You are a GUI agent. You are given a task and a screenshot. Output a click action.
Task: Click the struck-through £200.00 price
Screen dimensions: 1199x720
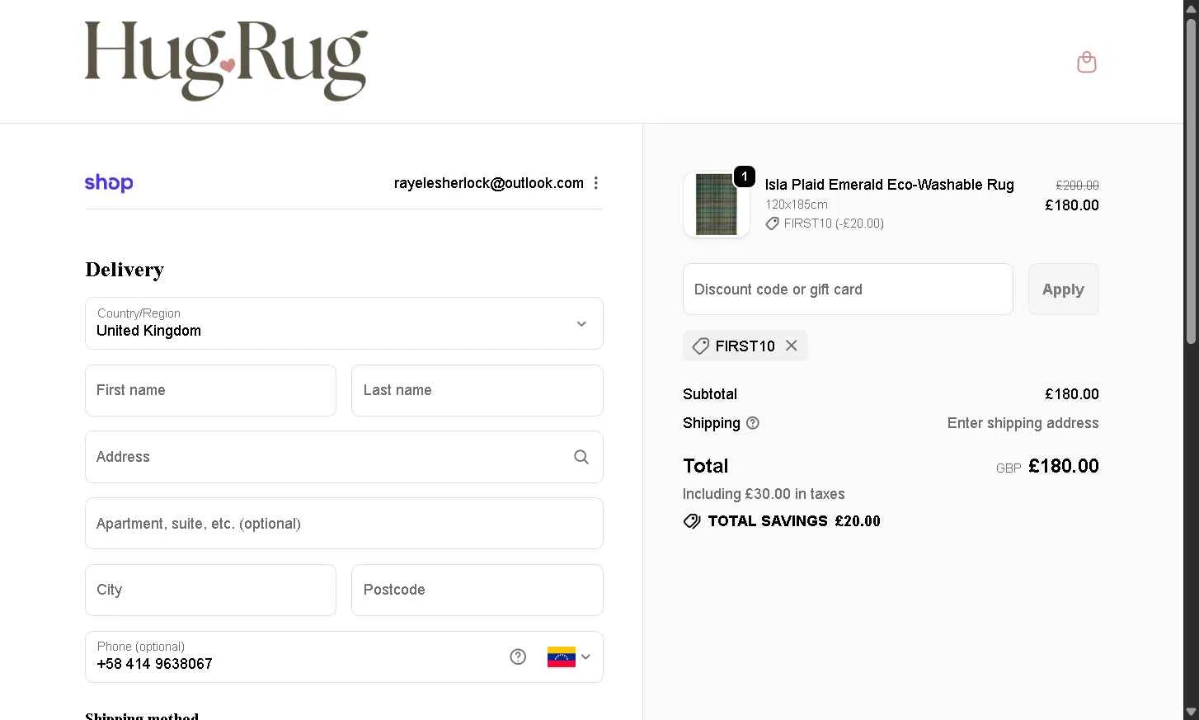[1077, 186]
